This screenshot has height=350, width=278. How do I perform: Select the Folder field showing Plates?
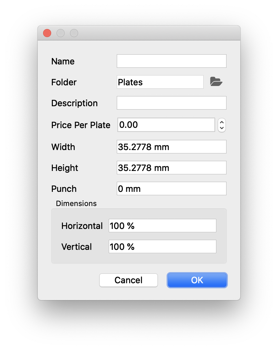160,82
